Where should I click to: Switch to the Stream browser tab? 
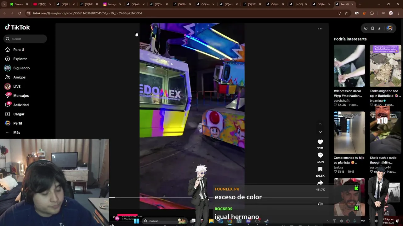[19, 4]
